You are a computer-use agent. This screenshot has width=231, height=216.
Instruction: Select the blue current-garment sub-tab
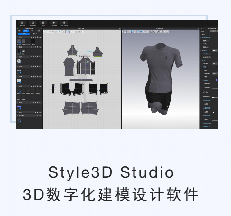(24, 34)
